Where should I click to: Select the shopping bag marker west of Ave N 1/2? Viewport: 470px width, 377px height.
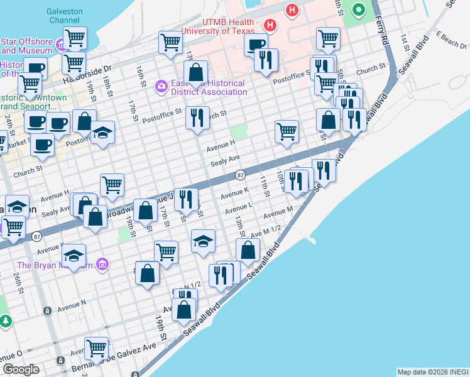tap(147, 273)
